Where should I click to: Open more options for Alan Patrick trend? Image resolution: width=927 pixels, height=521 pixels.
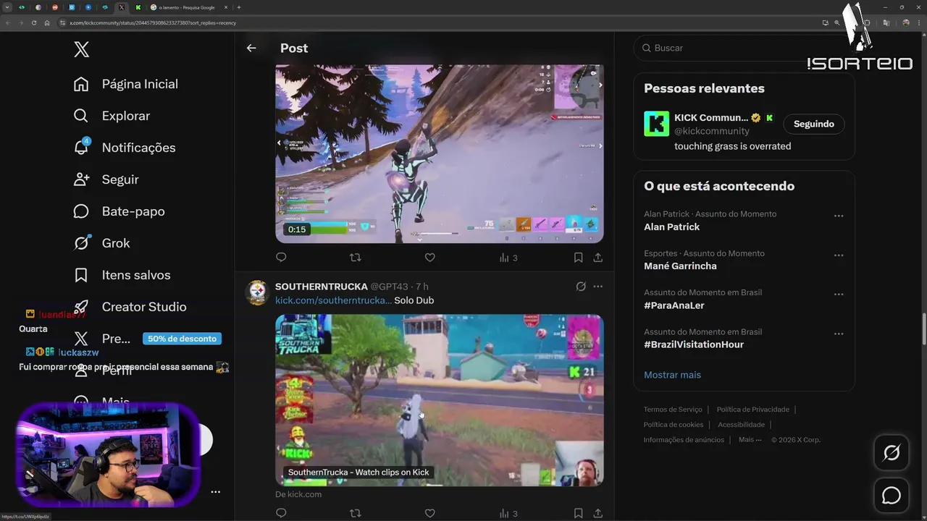point(839,216)
